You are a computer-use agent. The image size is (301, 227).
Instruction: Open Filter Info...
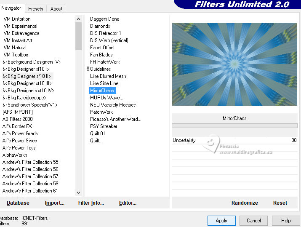91,203
